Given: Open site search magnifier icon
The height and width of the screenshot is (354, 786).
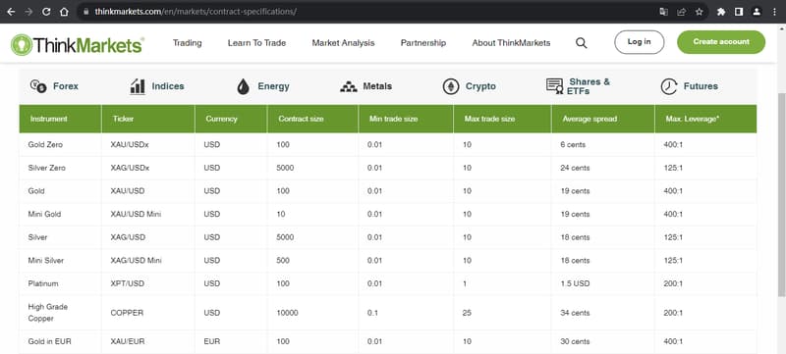Looking at the screenshot, I should 581,43.
